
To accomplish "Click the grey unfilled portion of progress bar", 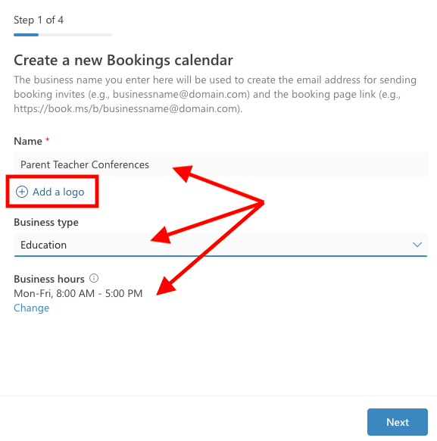I will 75,35.
